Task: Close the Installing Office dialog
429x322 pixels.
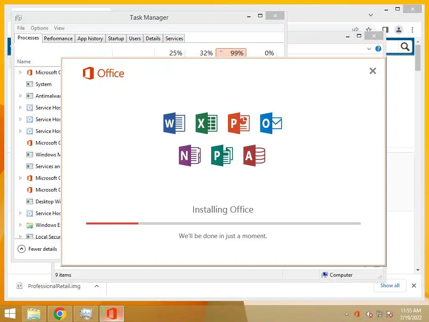Action: click(x=372, y=71)
